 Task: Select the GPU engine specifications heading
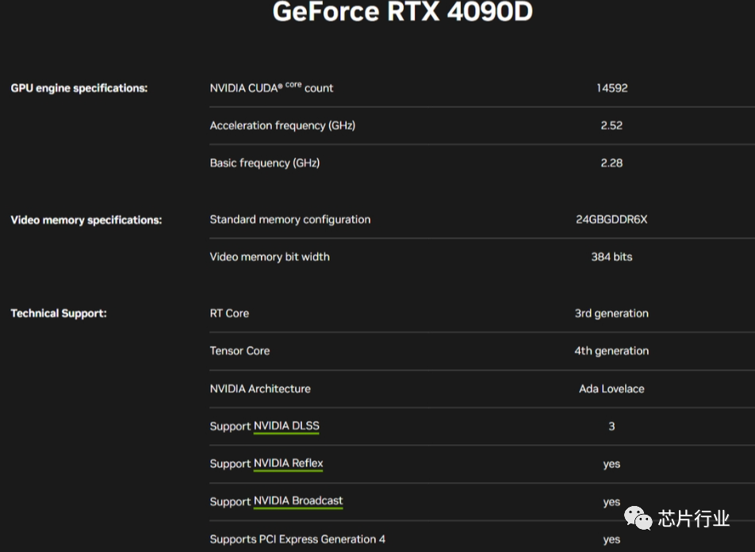[79, 88]
